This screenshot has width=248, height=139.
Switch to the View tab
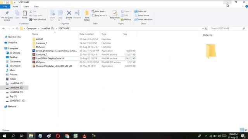[36, 7]
